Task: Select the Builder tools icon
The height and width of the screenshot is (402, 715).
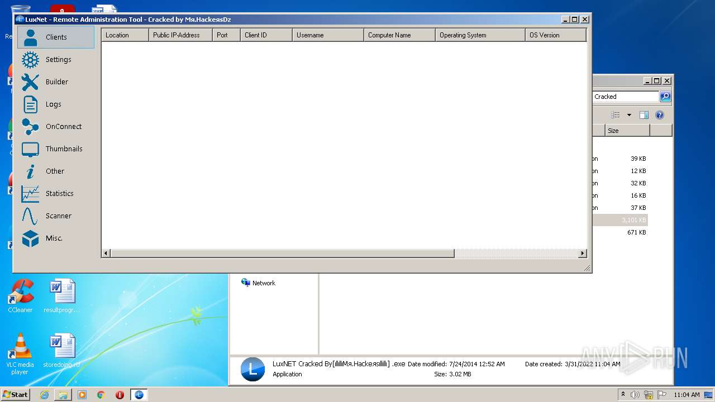Action: [x=30, y=82]
